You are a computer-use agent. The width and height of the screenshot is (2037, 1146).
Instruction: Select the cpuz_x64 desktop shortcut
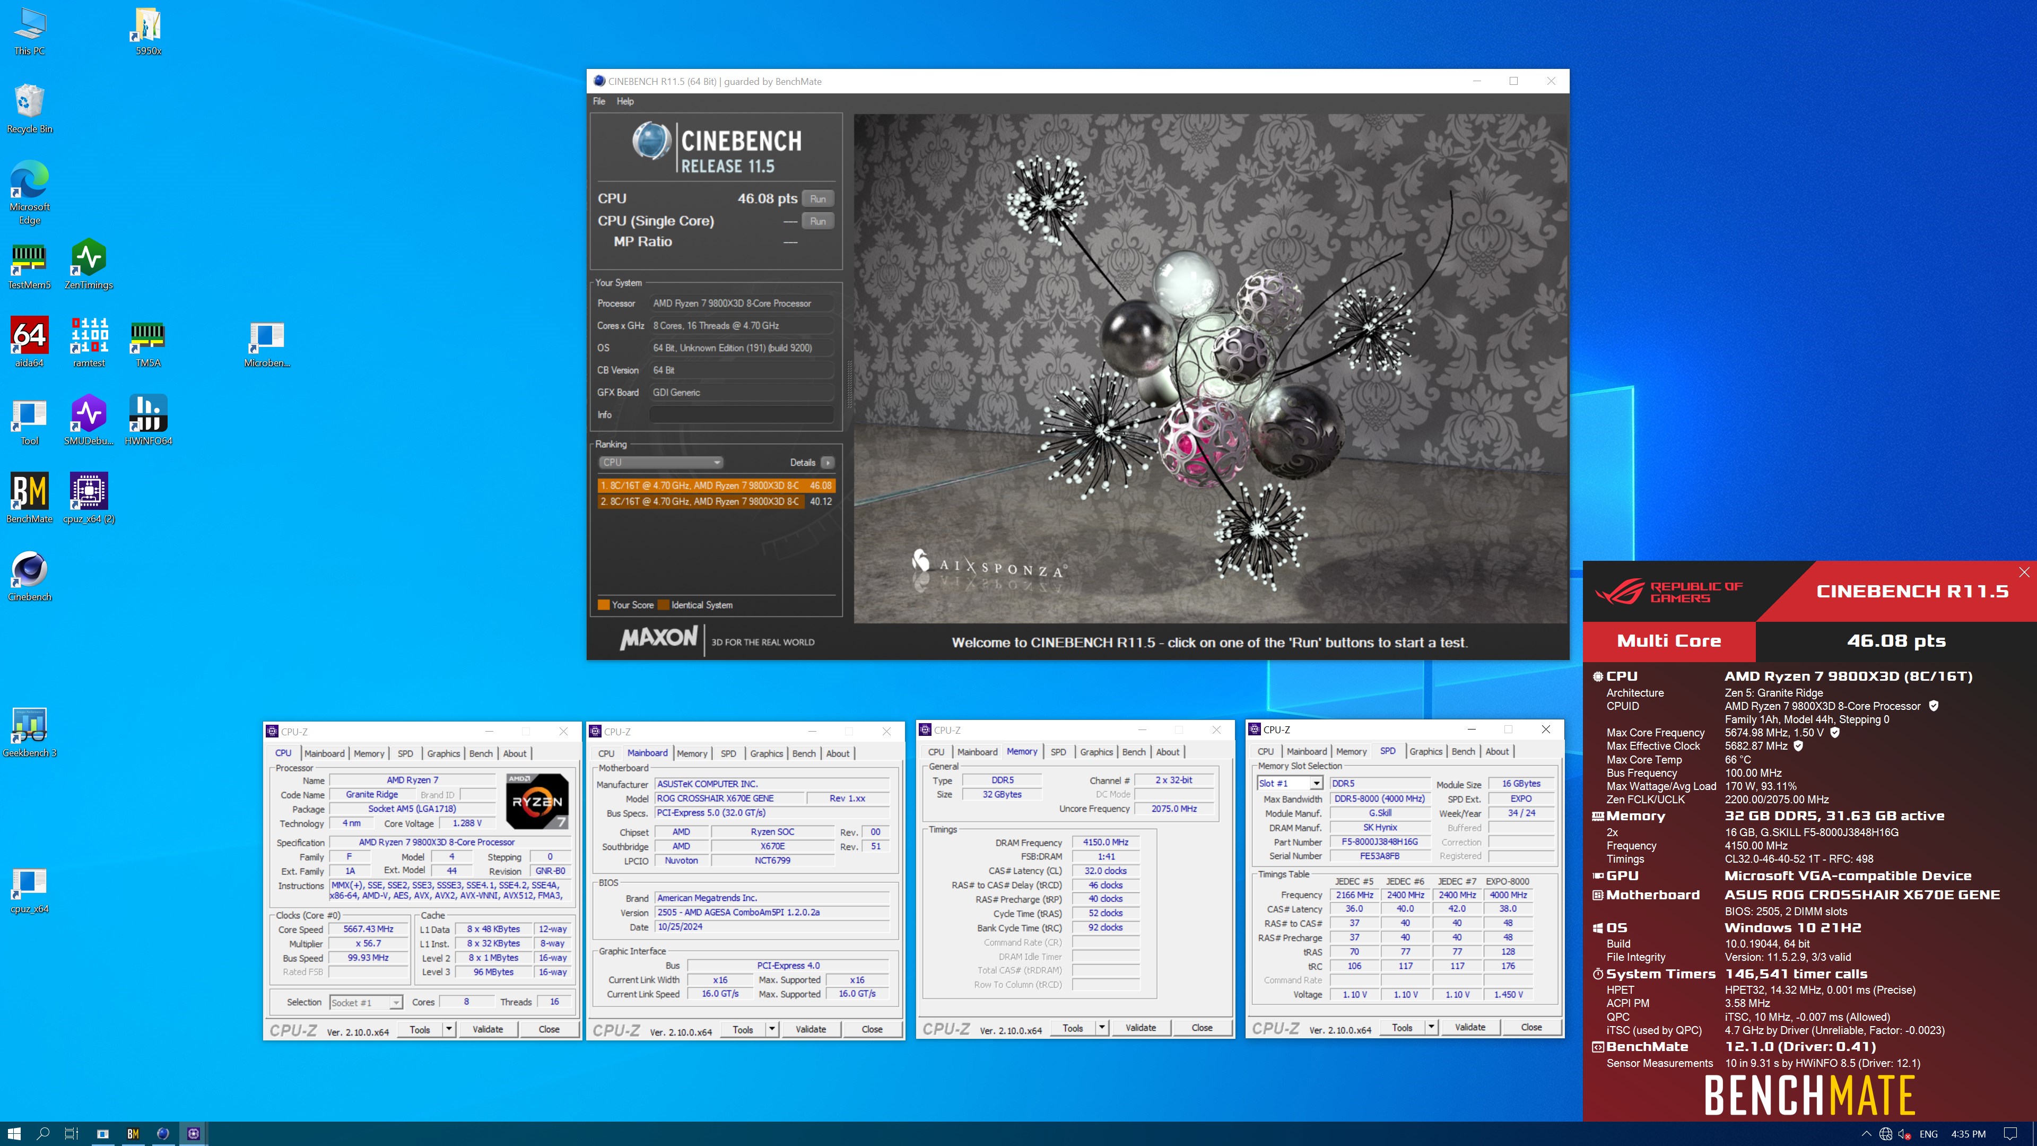point(29,890)
